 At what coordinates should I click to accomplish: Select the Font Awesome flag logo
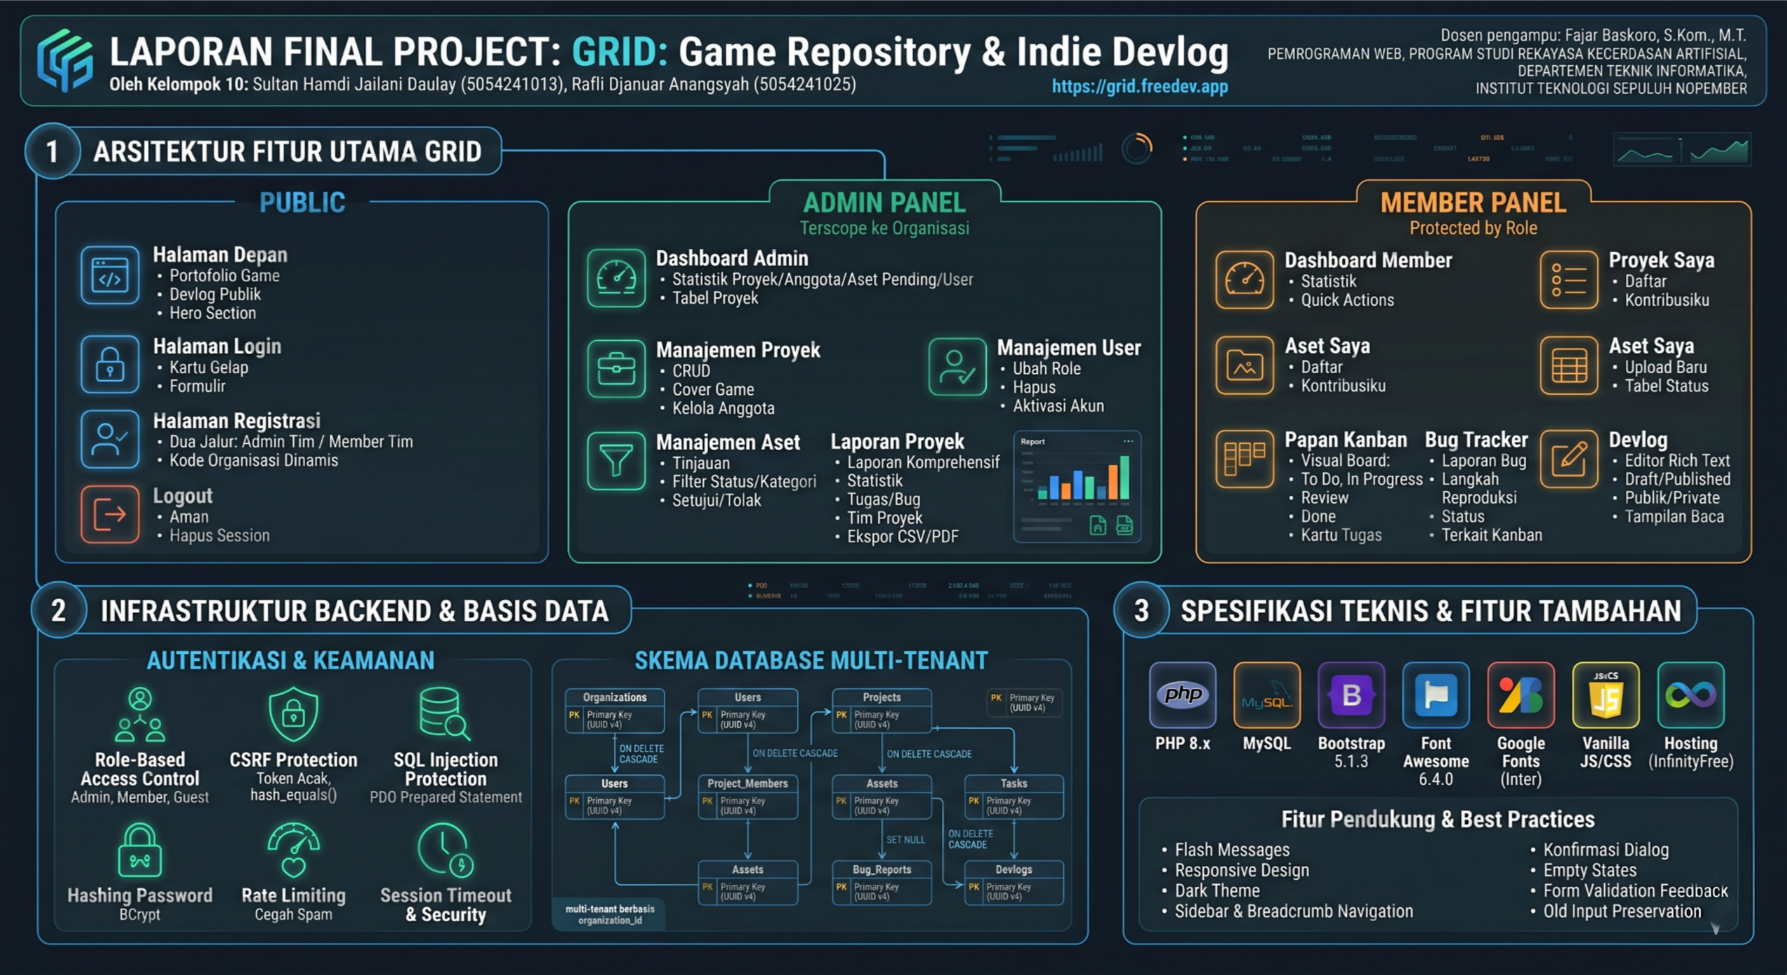click(1436, 694)
